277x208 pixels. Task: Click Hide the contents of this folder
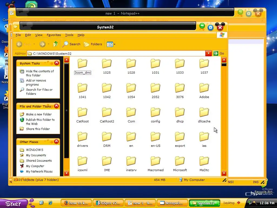(40, 73)
